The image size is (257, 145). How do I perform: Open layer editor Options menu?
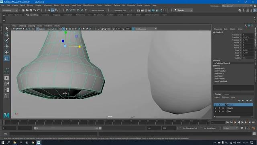[x=225, y=97]
